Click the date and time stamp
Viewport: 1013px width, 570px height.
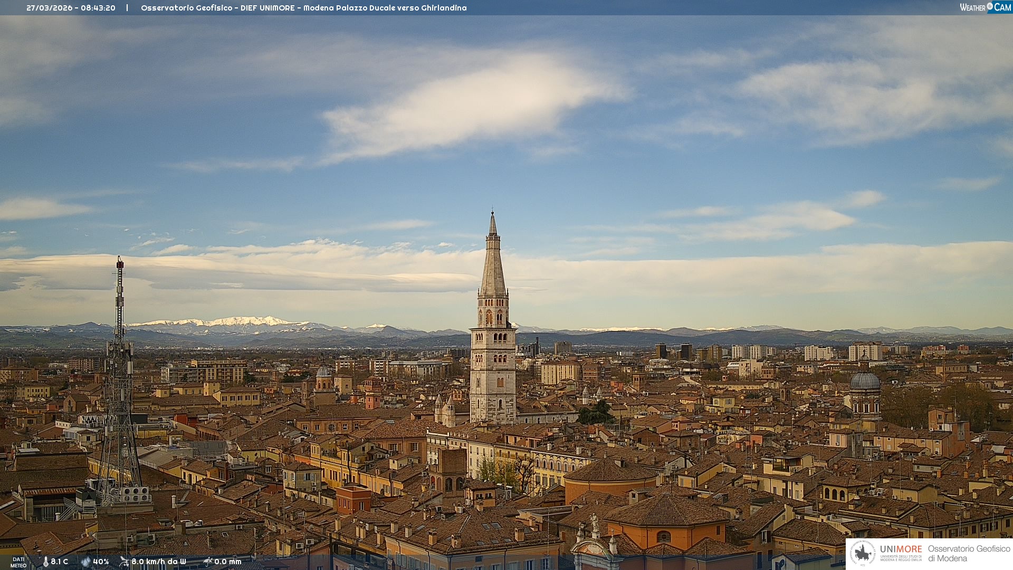click(71, 8)
